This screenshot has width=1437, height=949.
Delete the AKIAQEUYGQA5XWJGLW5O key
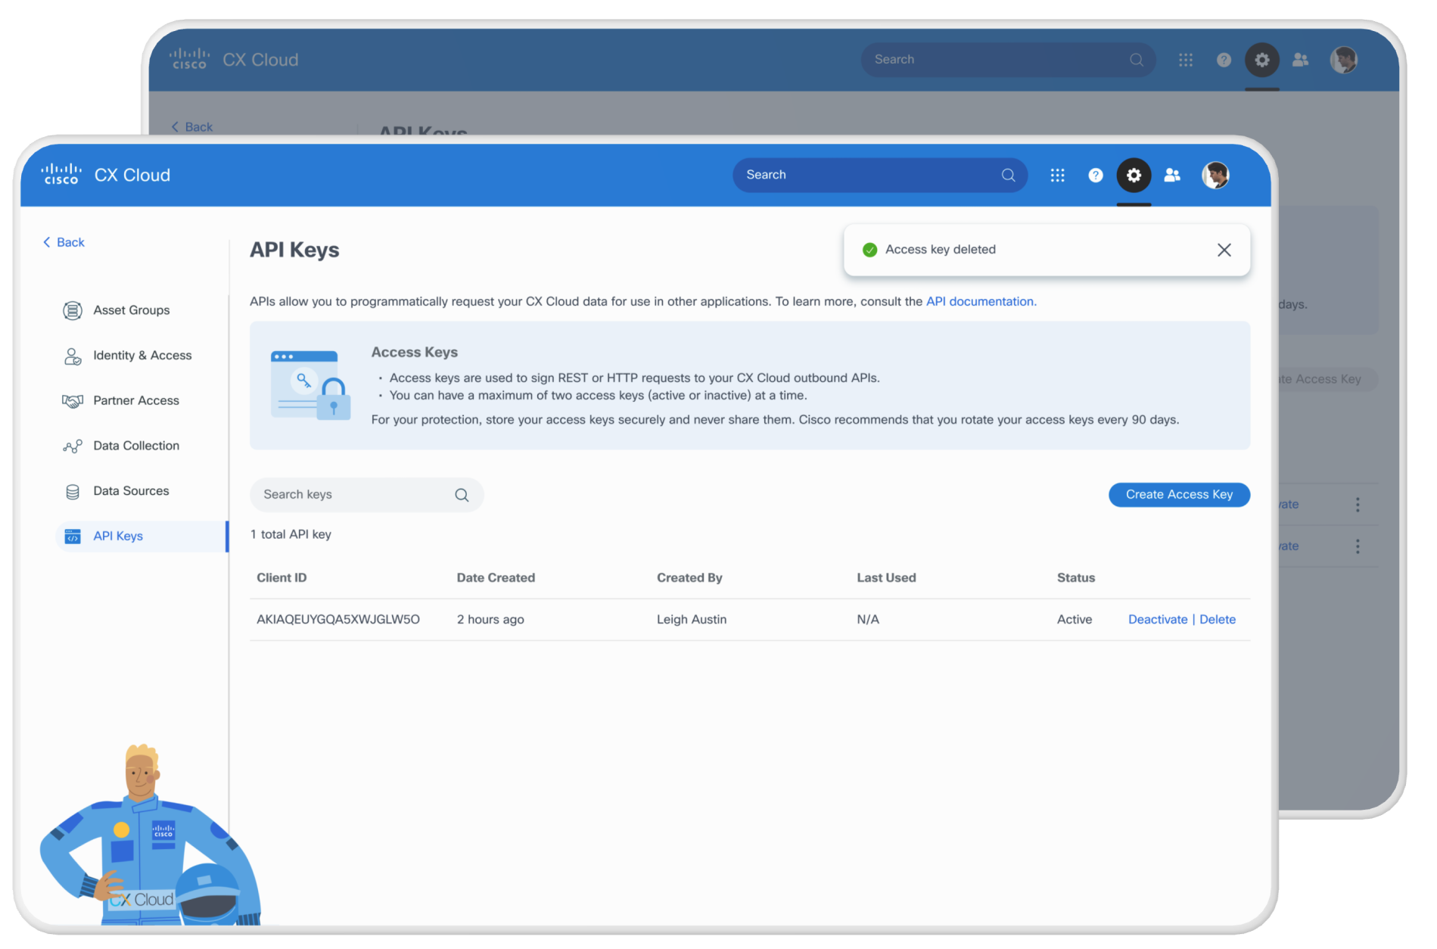click(1218, 620)
